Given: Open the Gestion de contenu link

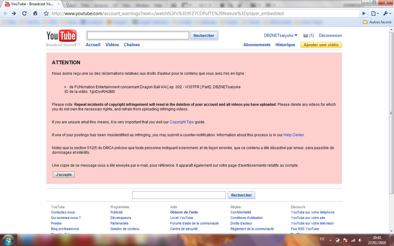Looking at the screenshot, I should (x=125, y=229).
